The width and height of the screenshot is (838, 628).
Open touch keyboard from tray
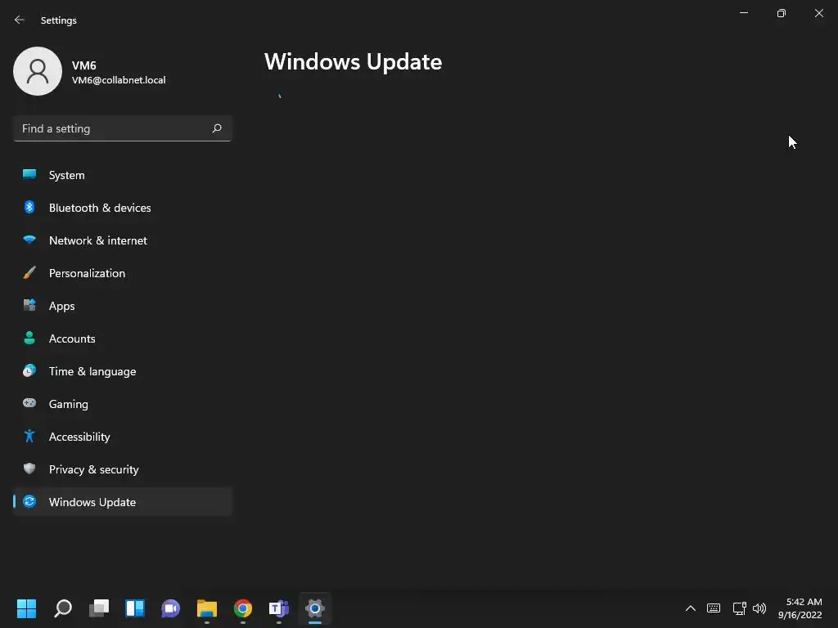point(714,608)
